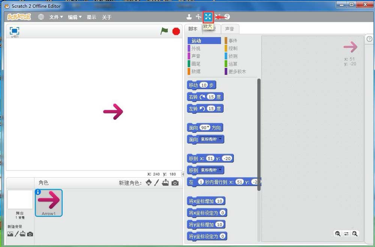Upload backdrop from file

pyautogui.click(x=22, y=234)
